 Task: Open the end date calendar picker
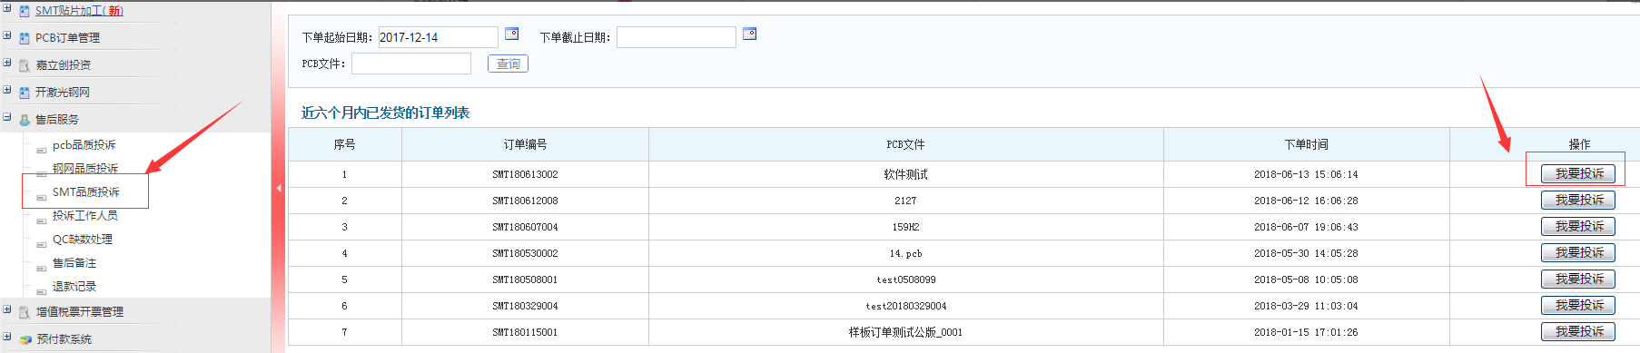pos(750,34)
